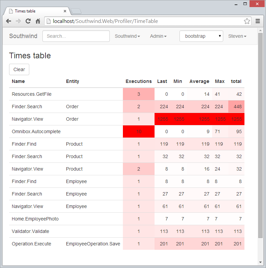Focus the Search input field
The image size is (266, 268).
click(x=76, y=36)
